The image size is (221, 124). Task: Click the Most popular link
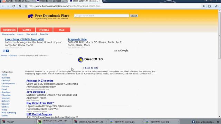(x=8, y=34)
